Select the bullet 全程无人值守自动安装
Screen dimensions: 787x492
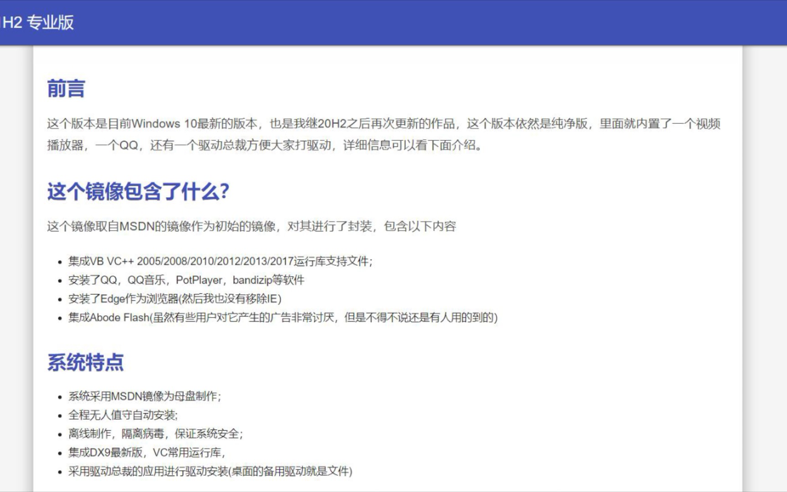pos(124,415)
